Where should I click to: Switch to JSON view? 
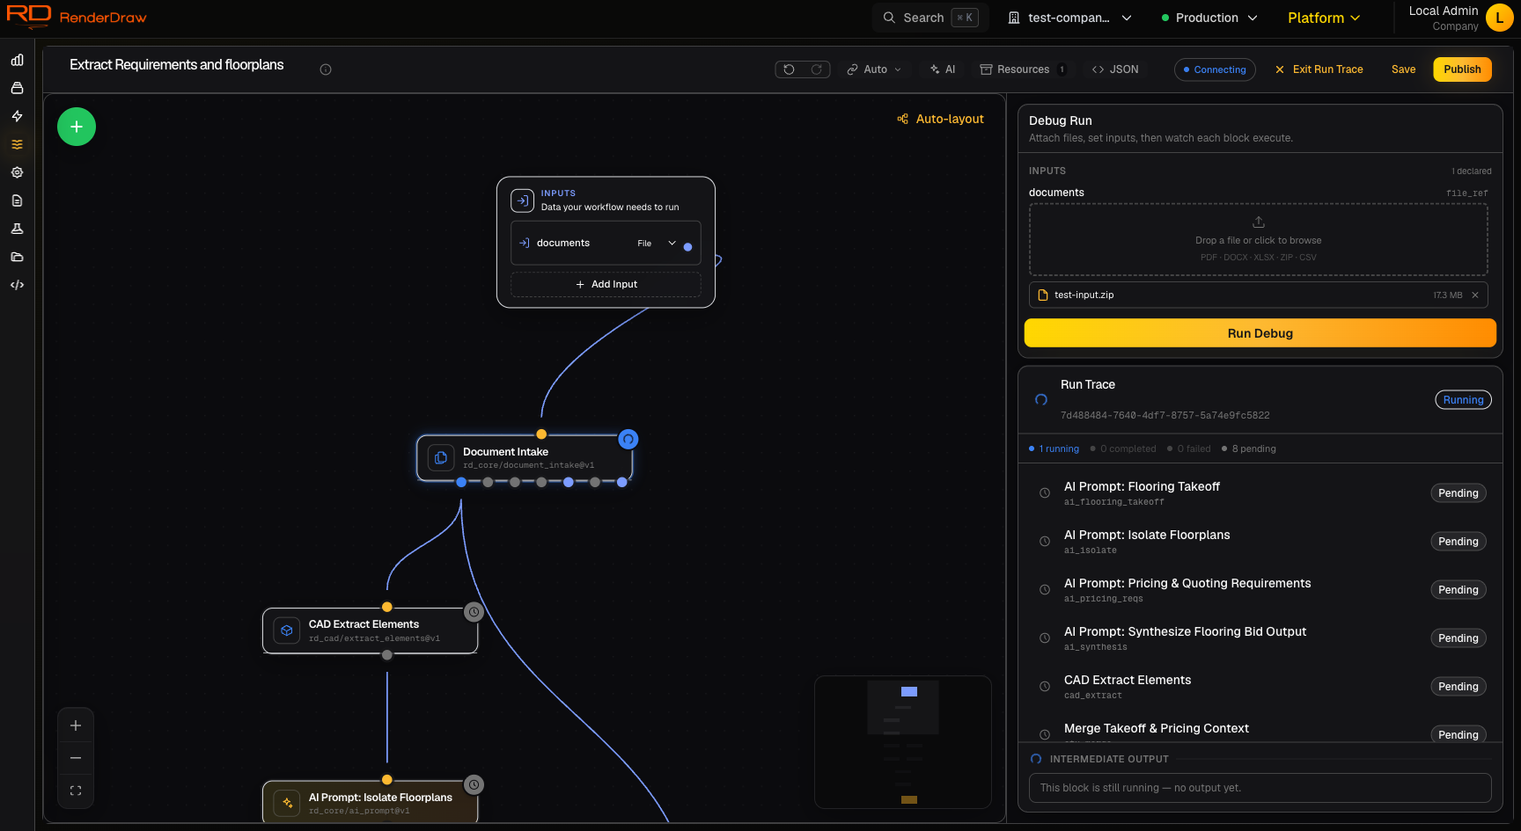coord(1115,69)
